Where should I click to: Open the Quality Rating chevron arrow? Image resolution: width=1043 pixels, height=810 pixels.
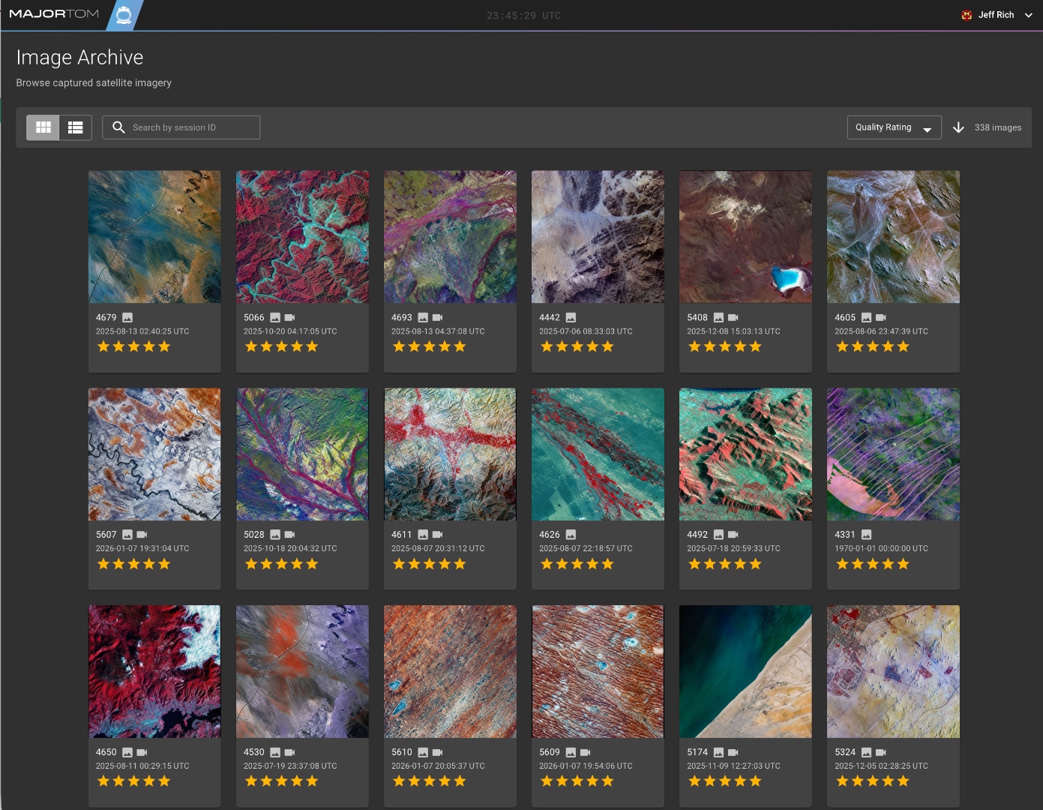[928, 128]
